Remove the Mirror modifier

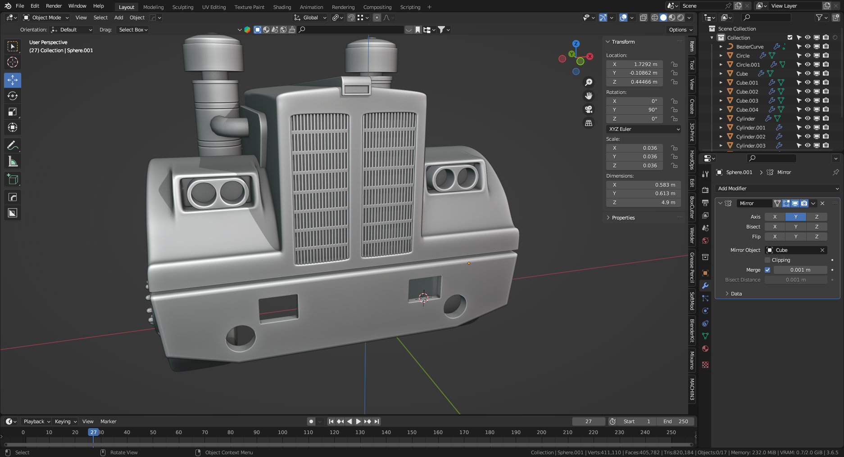[x=822, y=203]
